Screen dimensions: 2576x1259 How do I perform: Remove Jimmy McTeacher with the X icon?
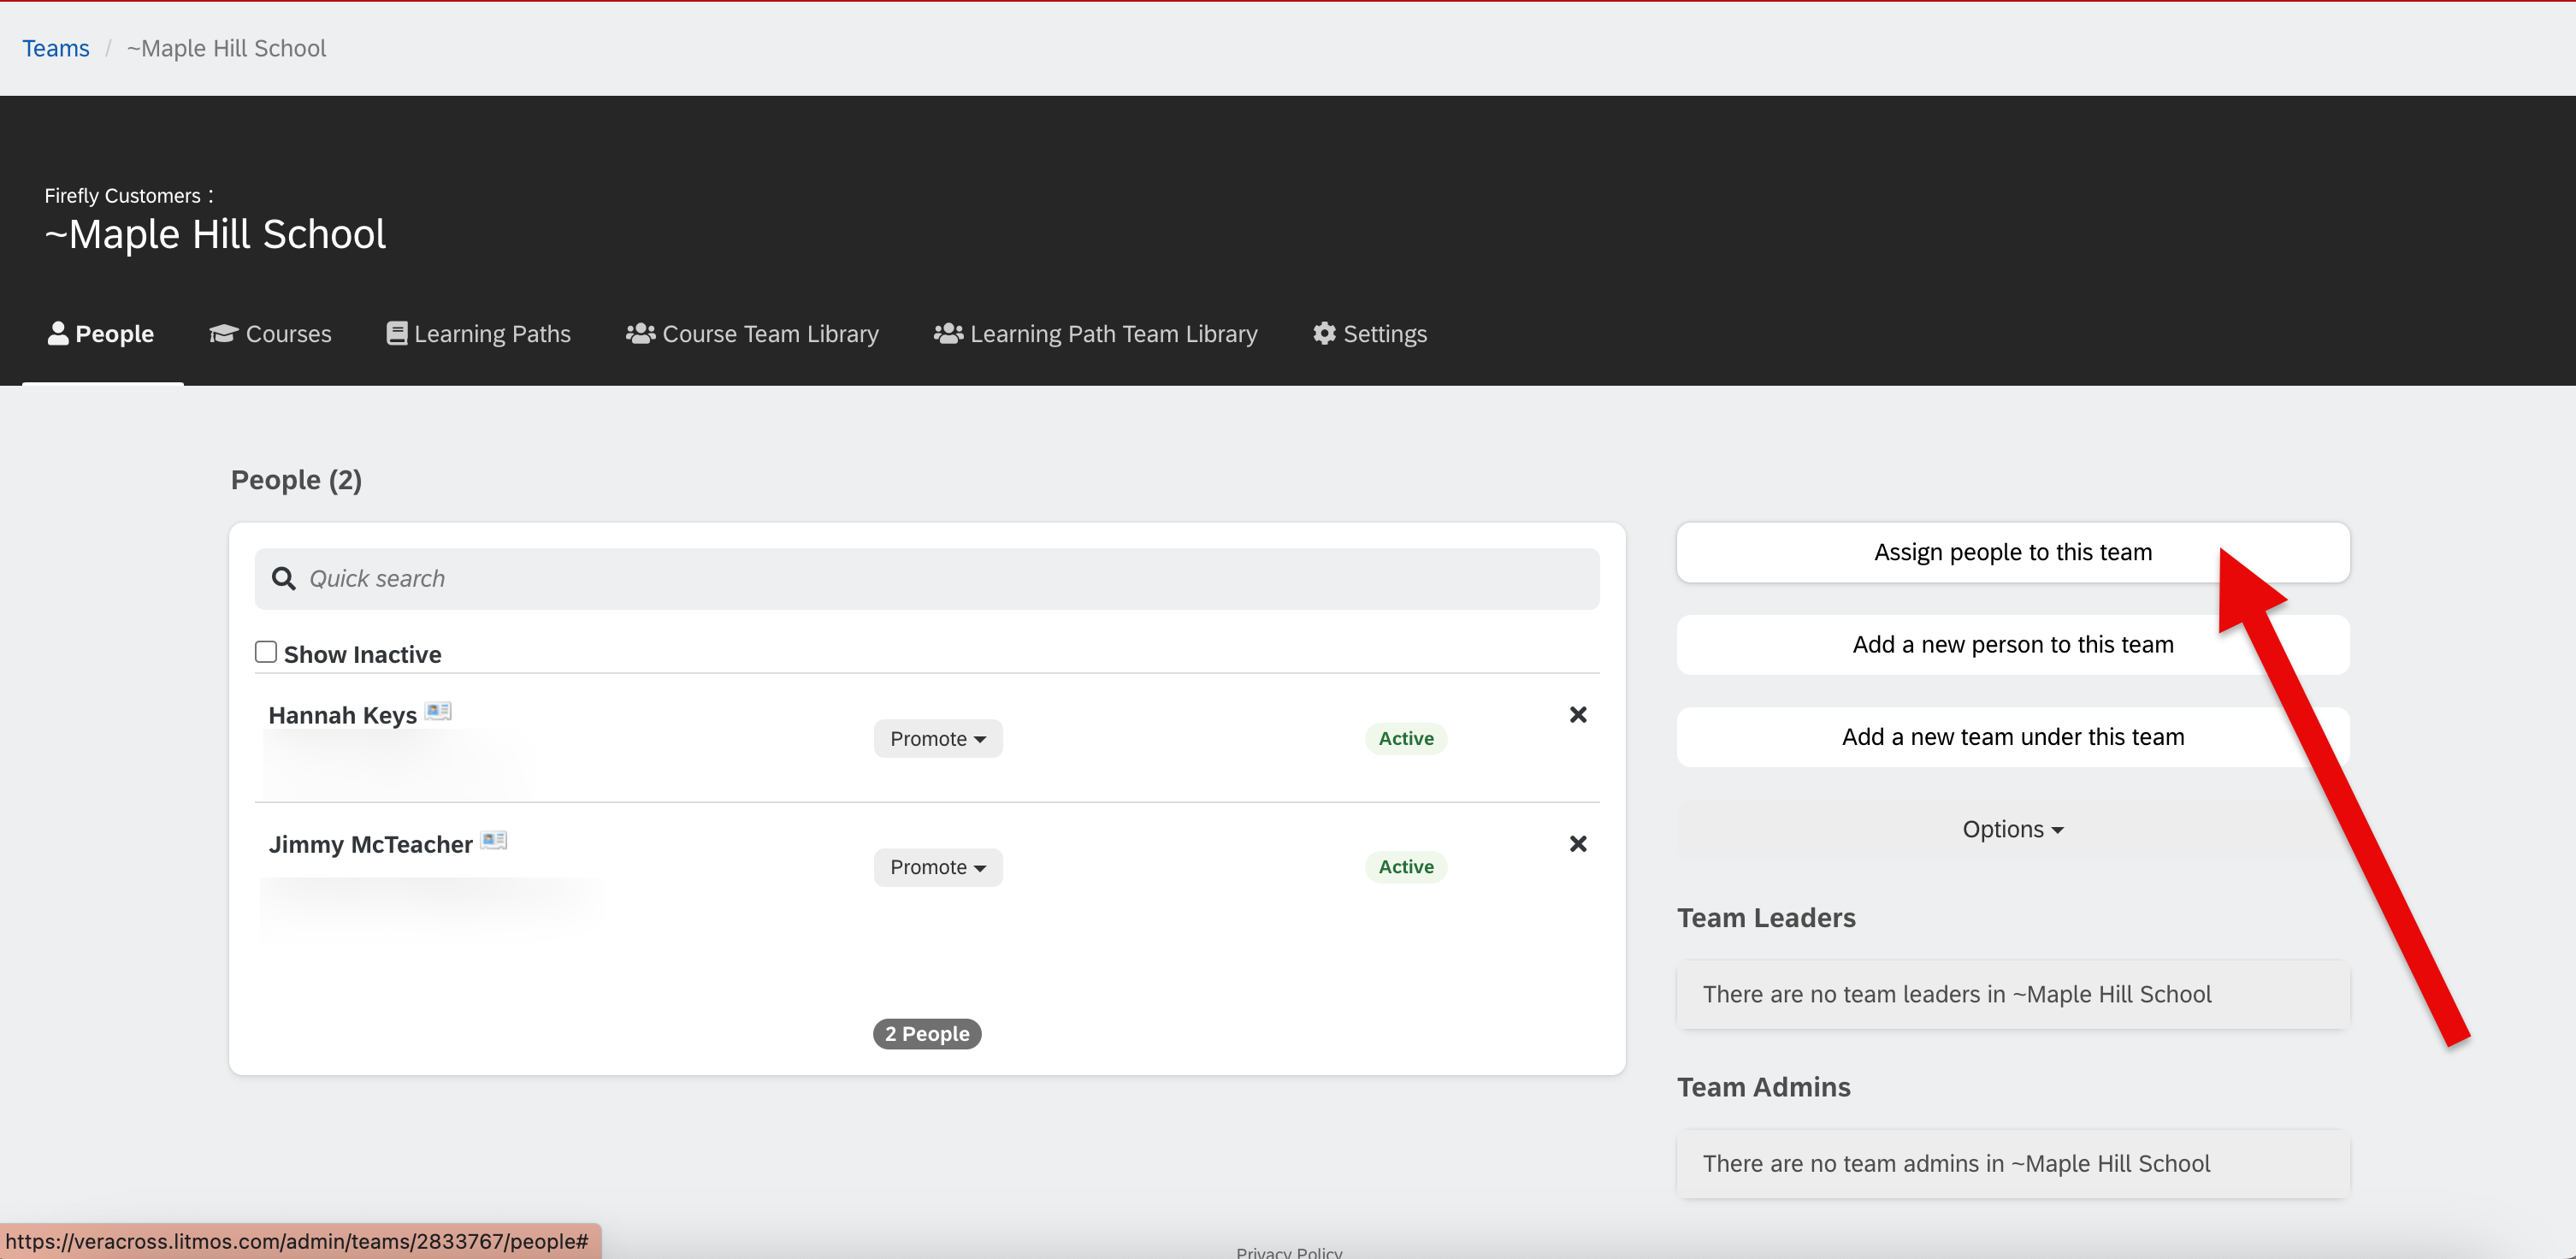(1578, 844)
